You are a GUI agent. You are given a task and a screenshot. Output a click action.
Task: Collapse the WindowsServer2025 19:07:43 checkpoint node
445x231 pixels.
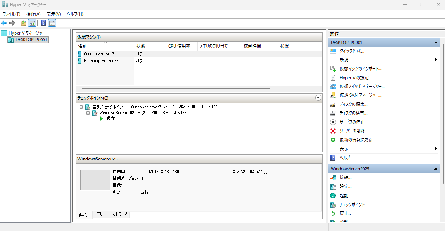click(x=88, y=113)
